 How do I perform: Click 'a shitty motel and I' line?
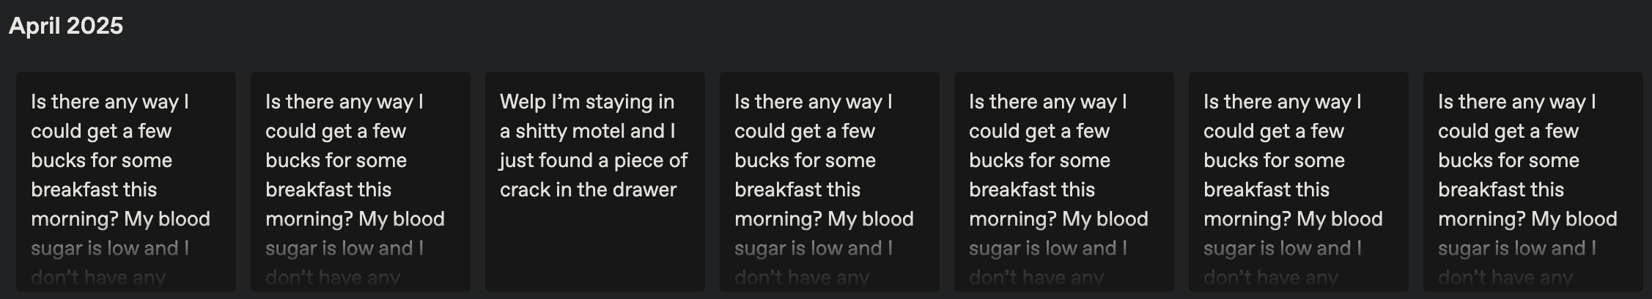pyautogui.click(x=587, y=131)
